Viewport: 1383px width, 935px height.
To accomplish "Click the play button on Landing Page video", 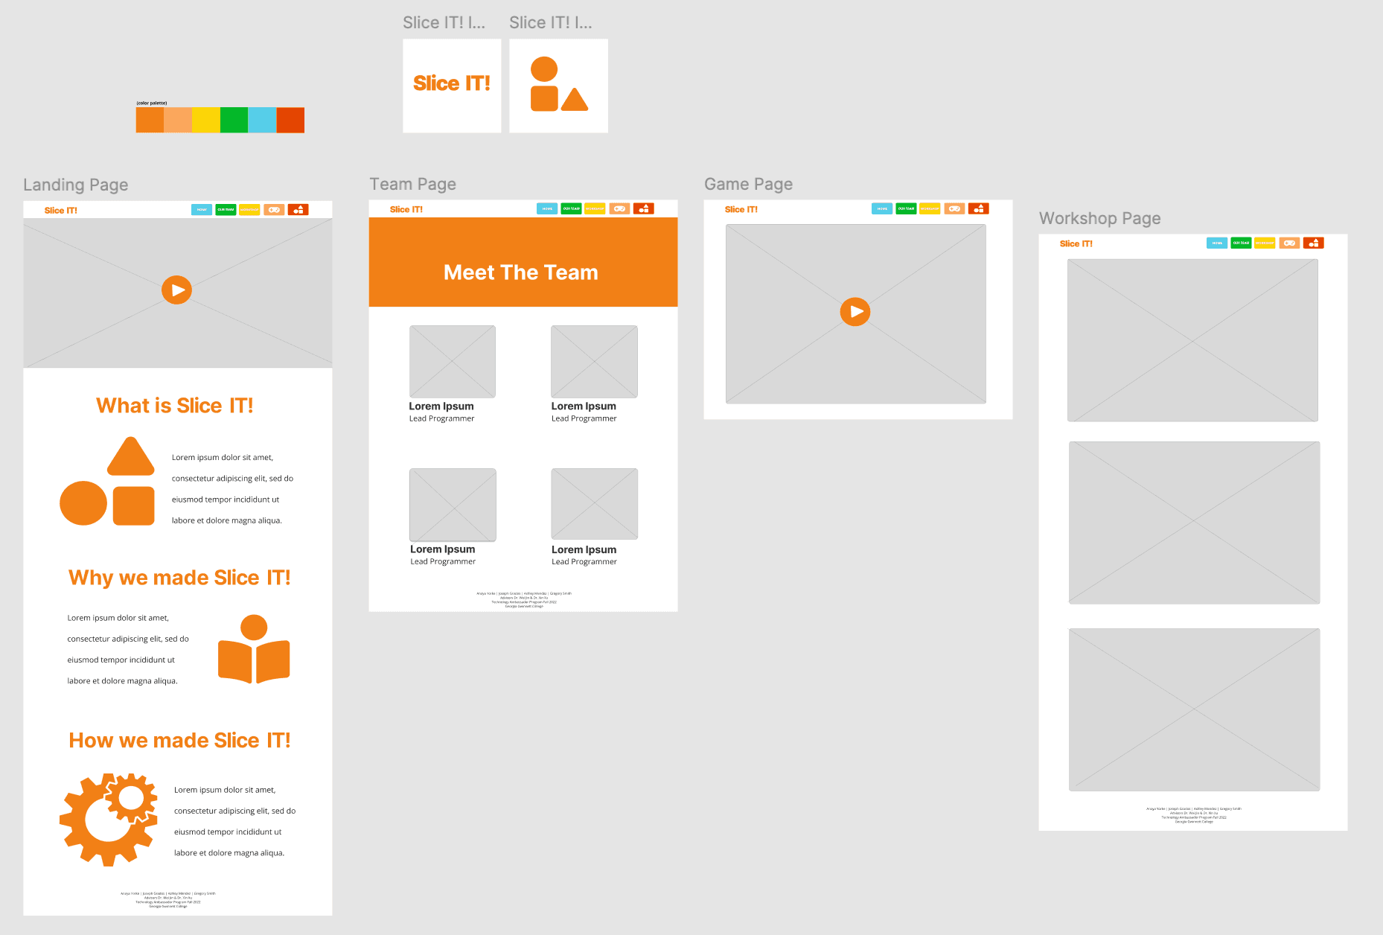I will pos(177,290).
